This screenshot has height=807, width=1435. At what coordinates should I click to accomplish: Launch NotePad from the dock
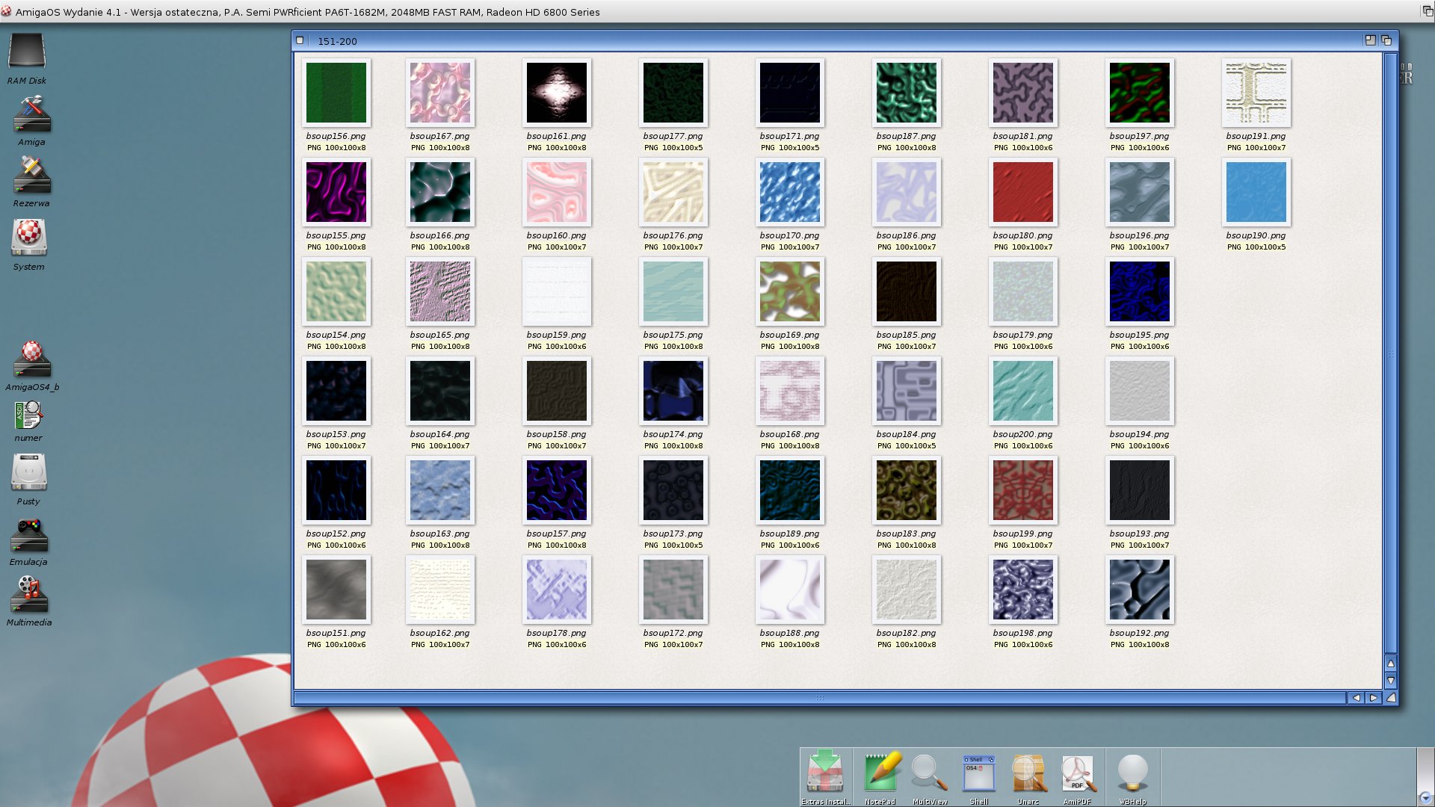[x=880, y=773]
